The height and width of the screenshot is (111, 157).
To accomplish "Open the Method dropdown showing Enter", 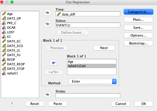I will tap(93, 82).
